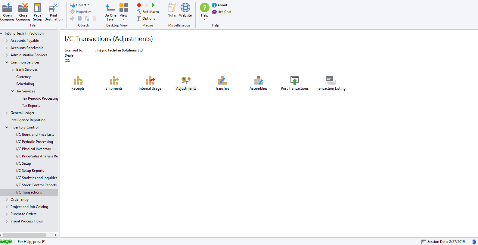The width and height of the screenshot is (478, 245).
Task: Collapse the InSync Tech Fin Solution root
Action: point(2,33)
